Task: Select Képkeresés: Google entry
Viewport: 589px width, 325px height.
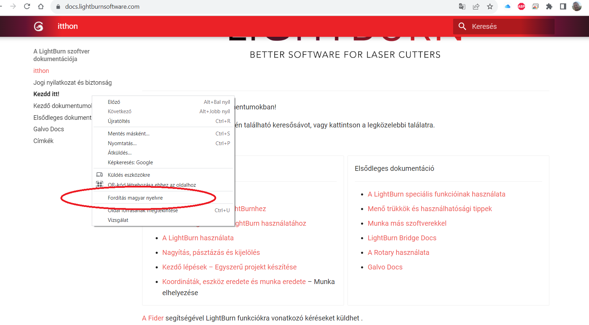Action: coord(163,162)
